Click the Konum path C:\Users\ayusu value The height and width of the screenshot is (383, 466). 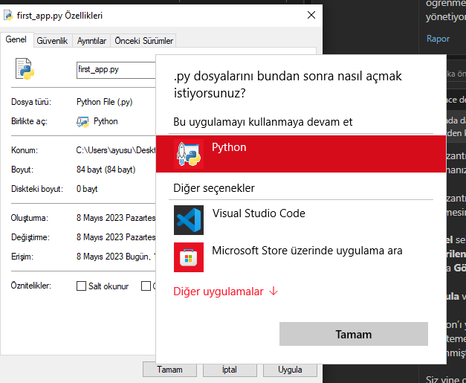click(x=116, y=150)
